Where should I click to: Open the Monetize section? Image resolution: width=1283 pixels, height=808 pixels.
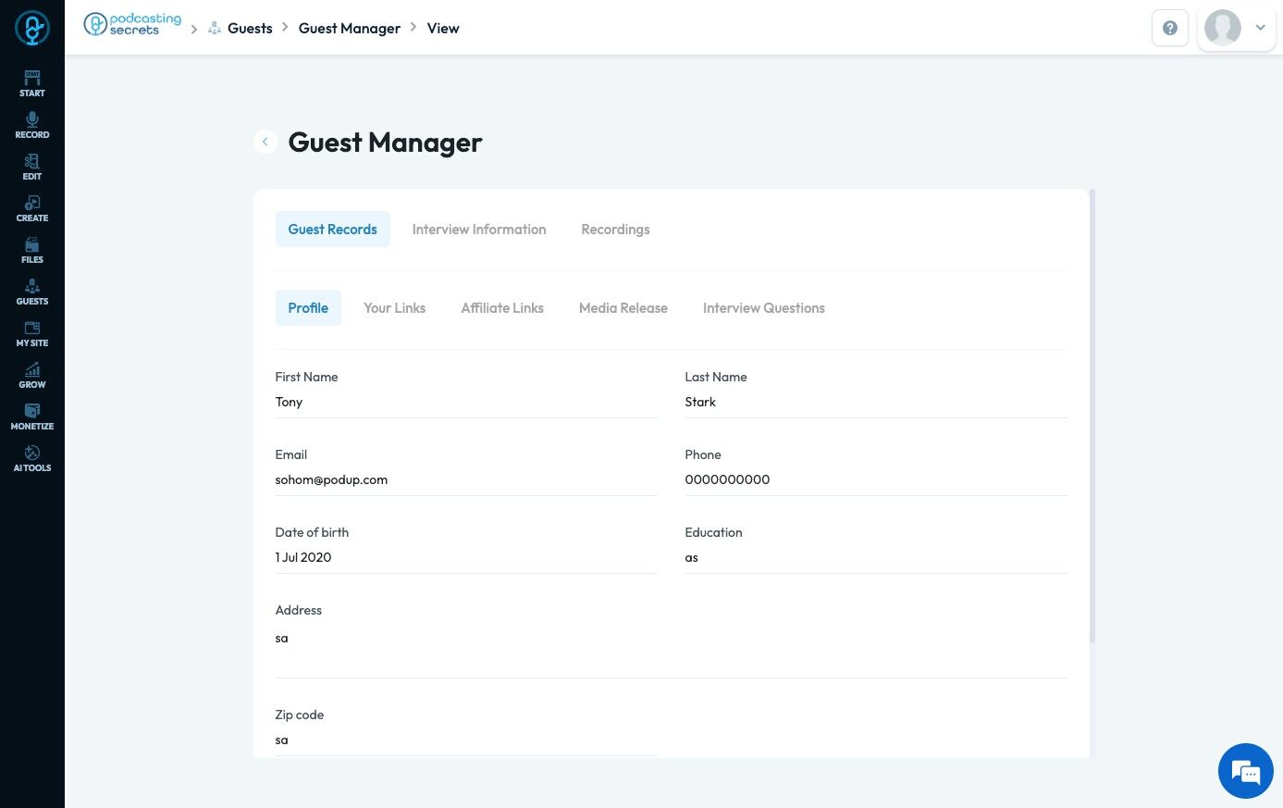[32, 416]
